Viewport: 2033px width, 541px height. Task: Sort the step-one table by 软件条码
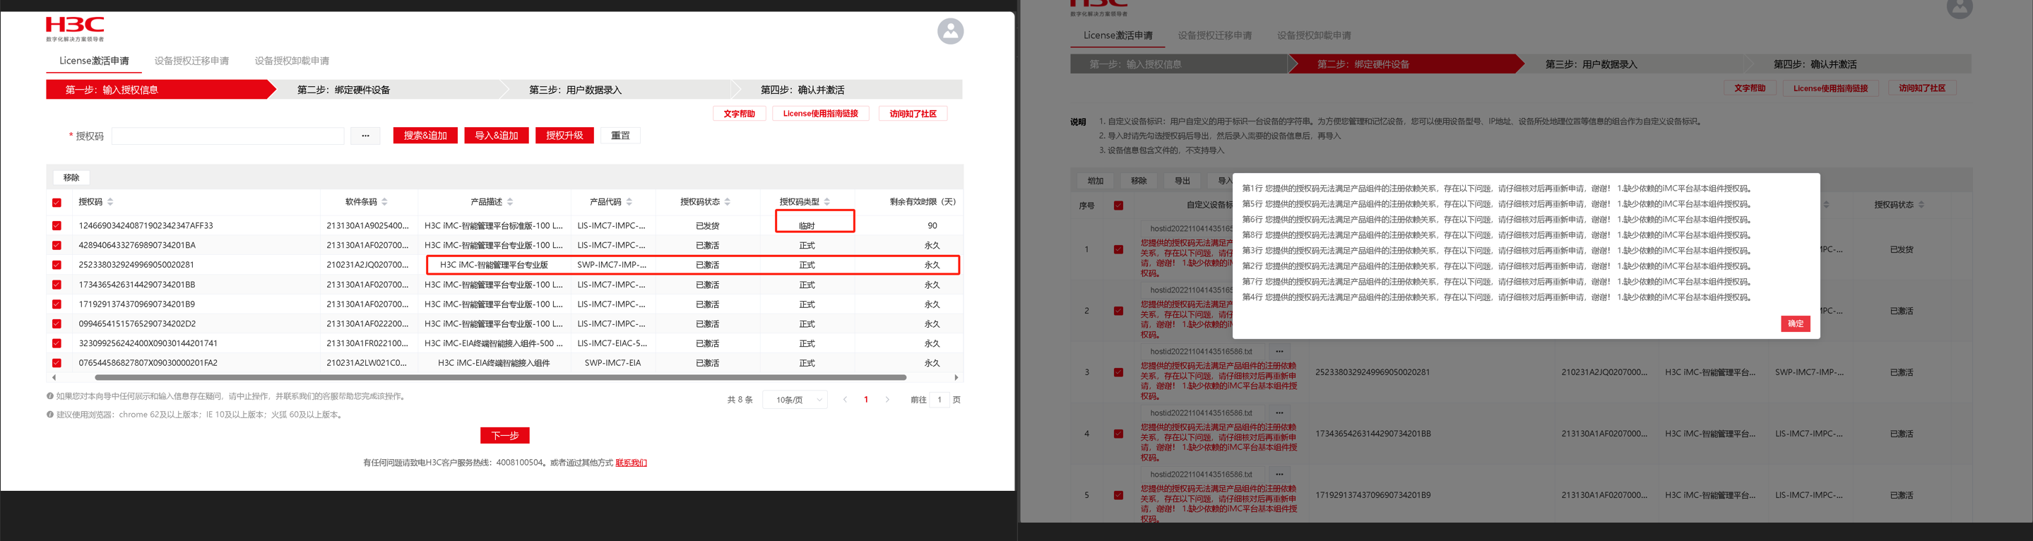coord(384,202)
